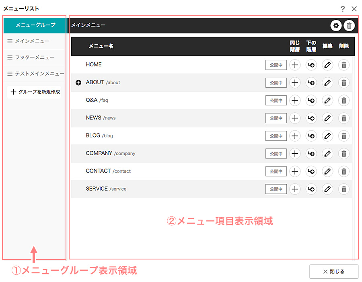
Task: Open help question mark icon
Action: click(343, 9)
